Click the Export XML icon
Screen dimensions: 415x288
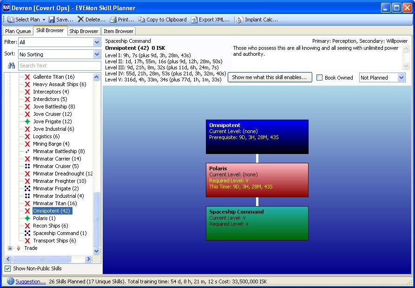194,20
